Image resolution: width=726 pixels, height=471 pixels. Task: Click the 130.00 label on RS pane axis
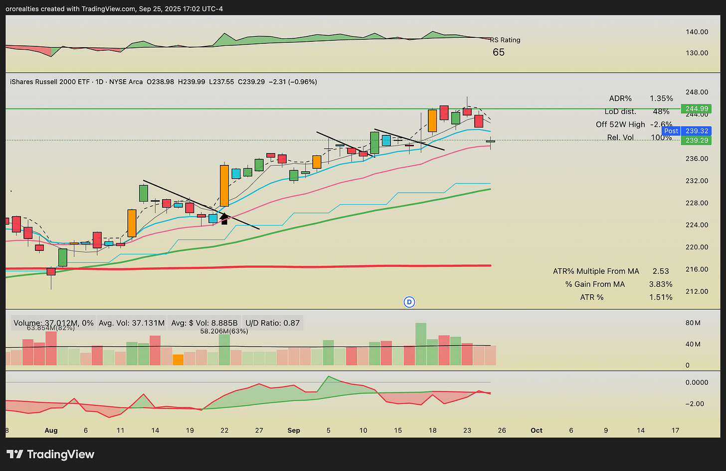[697, 53]
